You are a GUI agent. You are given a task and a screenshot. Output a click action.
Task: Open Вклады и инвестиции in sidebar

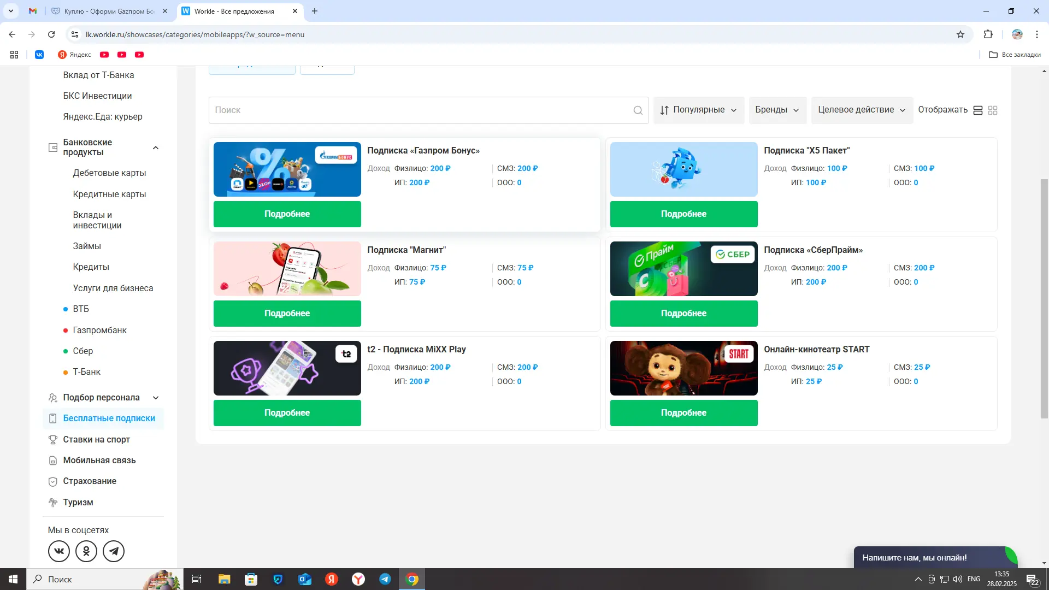pos(97,220)
